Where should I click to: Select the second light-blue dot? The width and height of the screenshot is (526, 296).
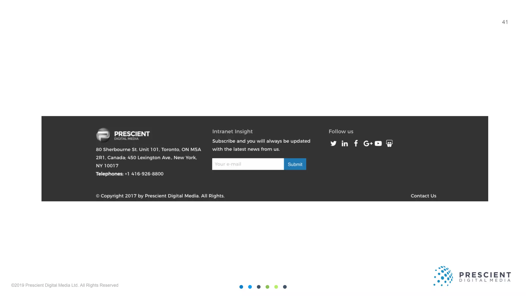tap(250, 287)
